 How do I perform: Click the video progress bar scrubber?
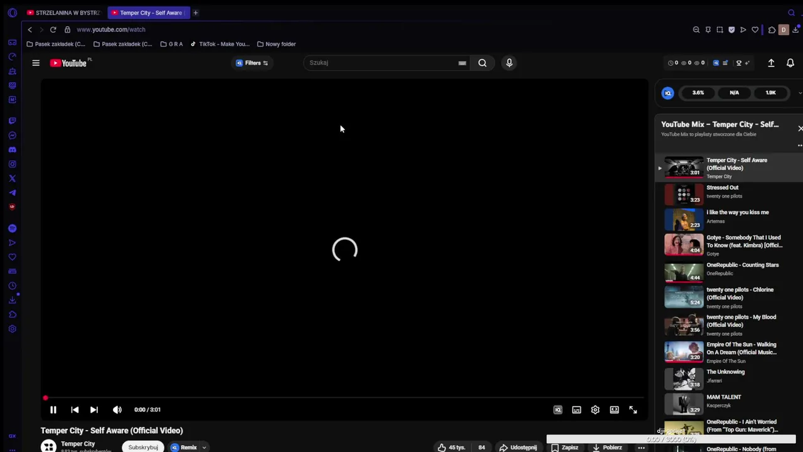(45, 398)
